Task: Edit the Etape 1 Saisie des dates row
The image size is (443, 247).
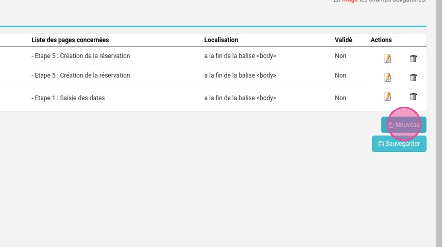Action: click(x=387, y=97)
